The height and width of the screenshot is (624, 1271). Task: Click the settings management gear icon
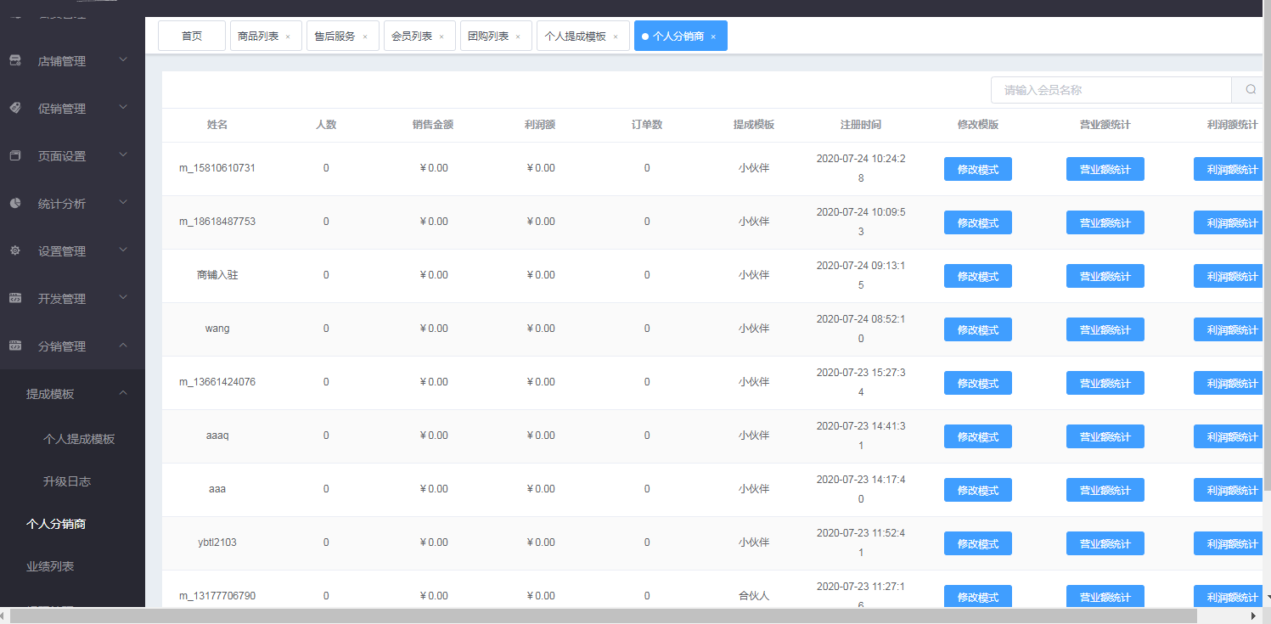tap(15, 250)
